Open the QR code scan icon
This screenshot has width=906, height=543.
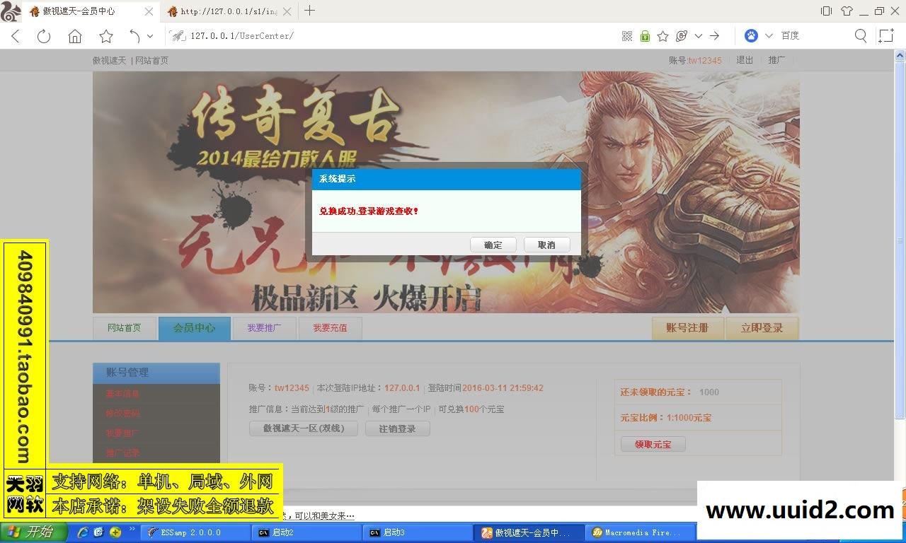[x=626, y=35]
